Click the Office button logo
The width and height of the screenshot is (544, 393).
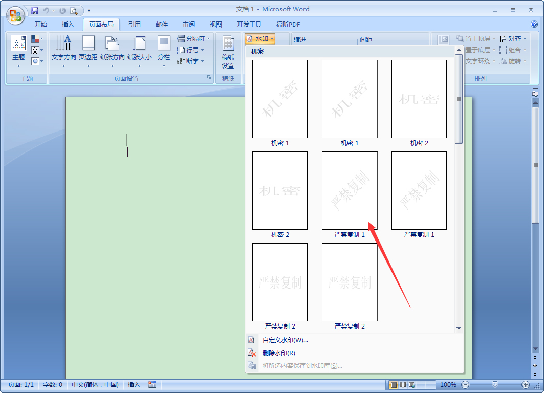coord(15,15)
